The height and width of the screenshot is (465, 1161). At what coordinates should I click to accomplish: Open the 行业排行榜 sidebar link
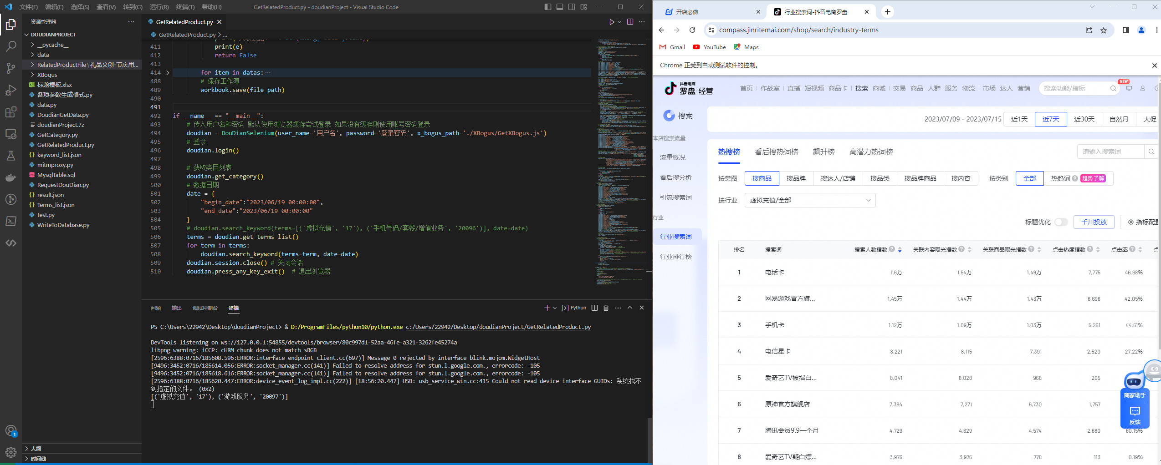tap(676, 257)
